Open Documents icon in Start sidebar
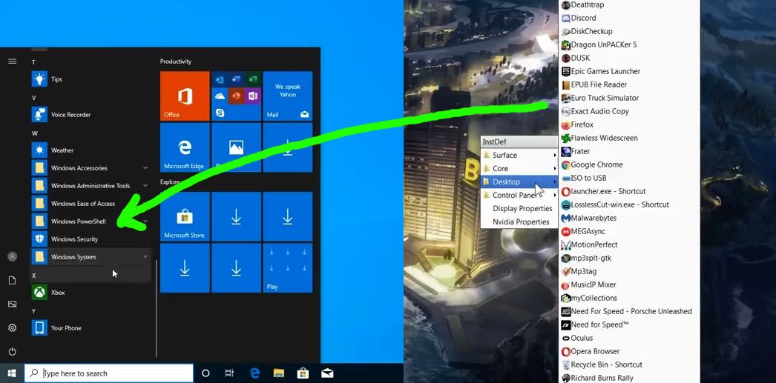776x383 pixels. 13,280
